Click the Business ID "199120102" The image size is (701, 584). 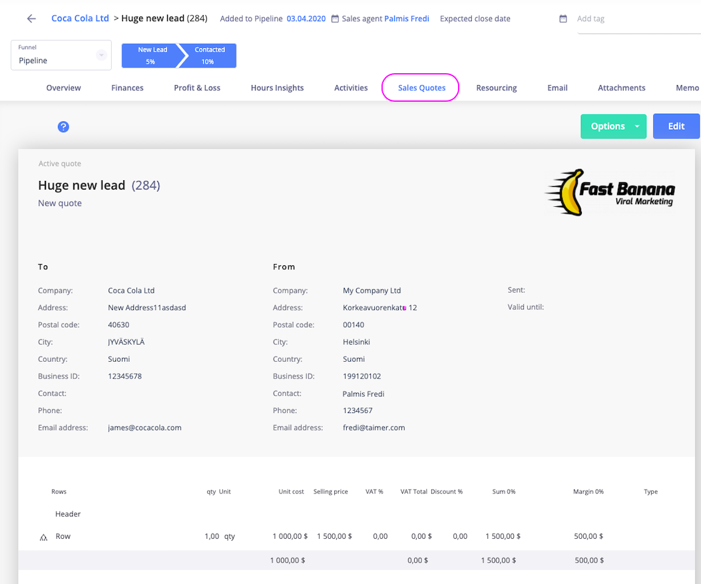click(362, 376)
